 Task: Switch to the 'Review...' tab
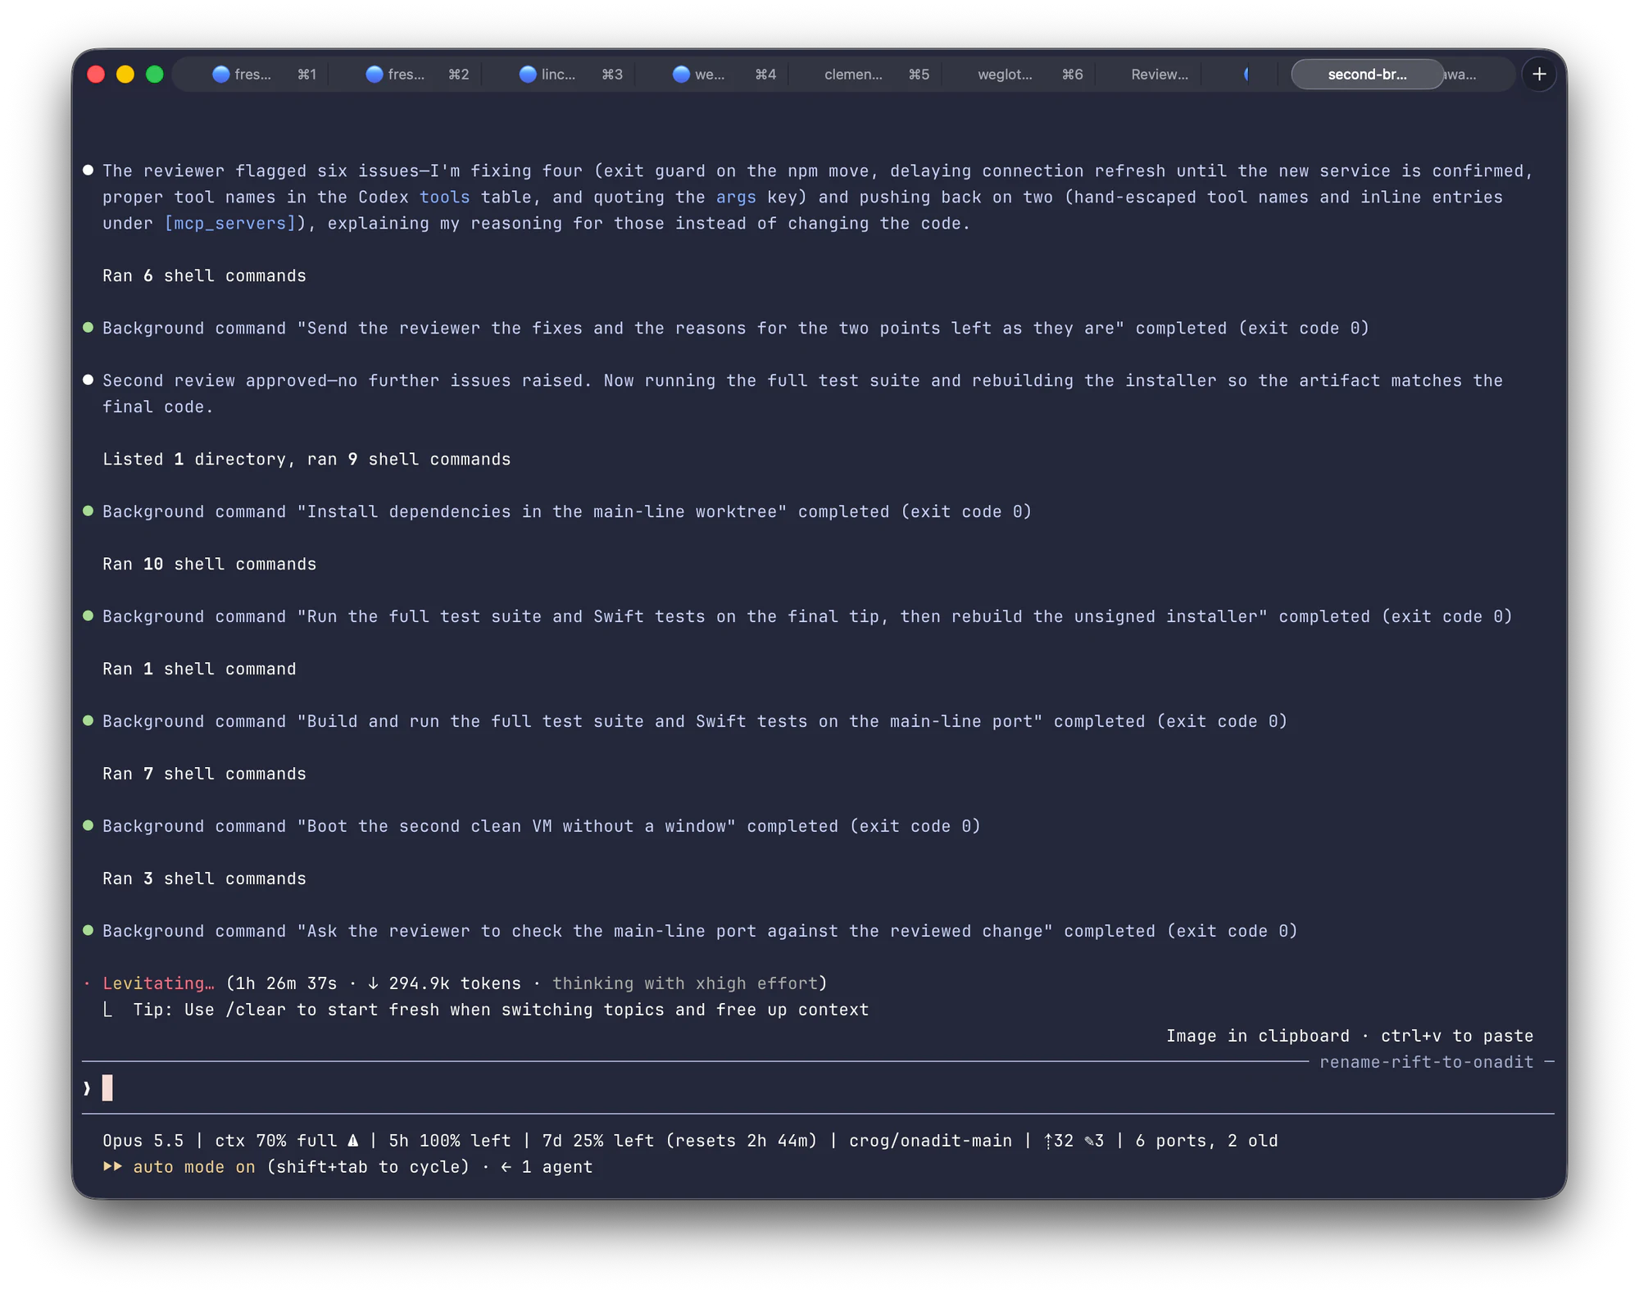click(x=1159, y=75)
